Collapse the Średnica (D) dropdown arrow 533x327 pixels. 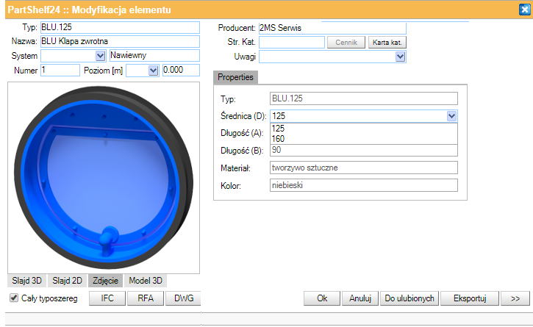pos(452,115)
